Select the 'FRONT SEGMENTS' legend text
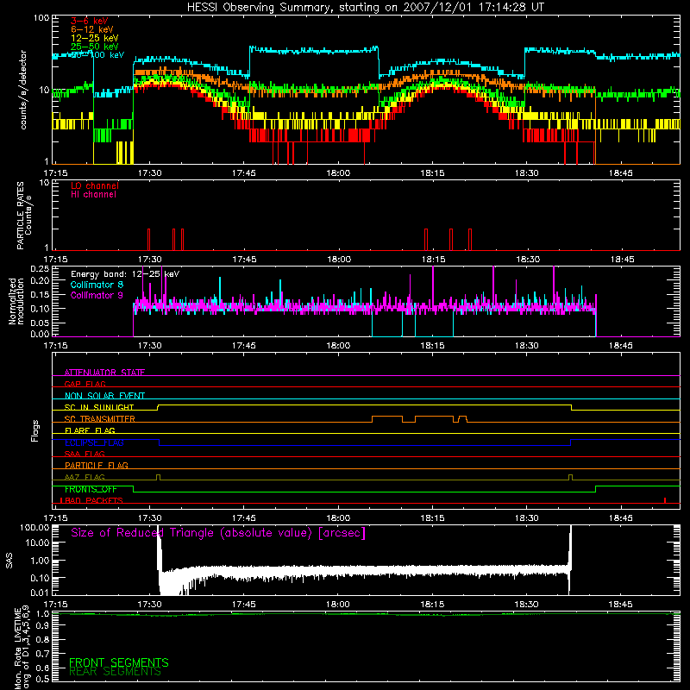 click(119, 662)
